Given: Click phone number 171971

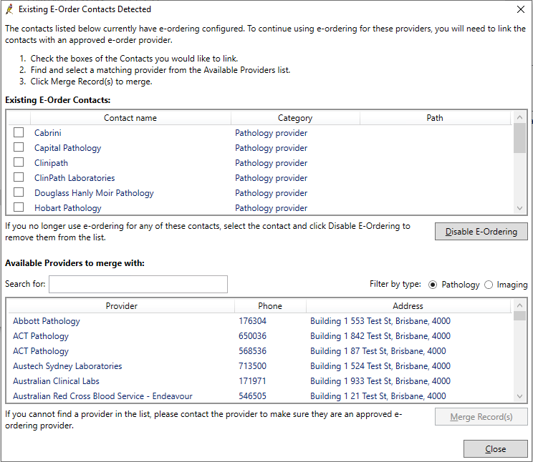Looking at the screenshot, I should pos(252,381).
